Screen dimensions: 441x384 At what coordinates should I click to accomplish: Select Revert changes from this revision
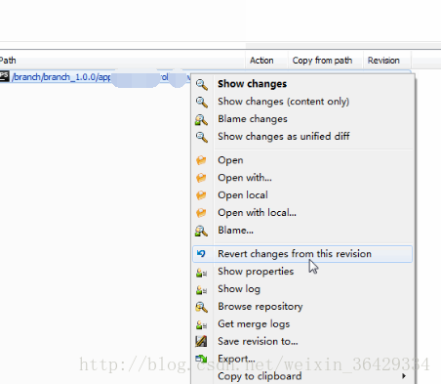click(x=303, y=254)
